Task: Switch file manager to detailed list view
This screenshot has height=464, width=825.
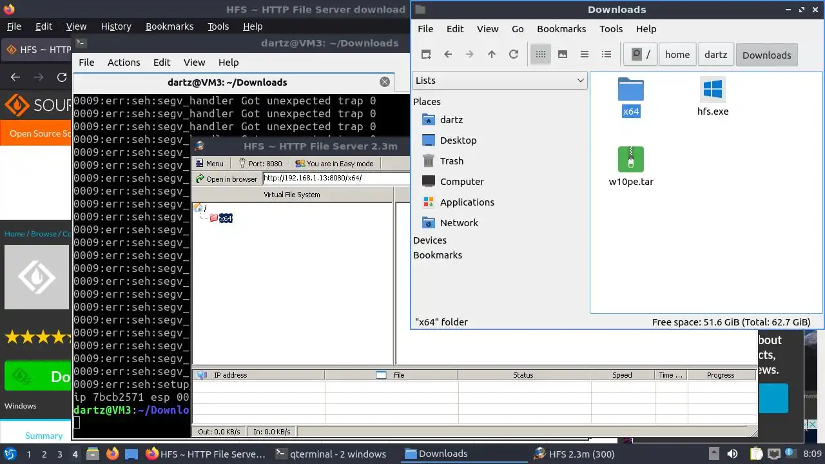Action: pyautogui.click(x=607, y=55)
